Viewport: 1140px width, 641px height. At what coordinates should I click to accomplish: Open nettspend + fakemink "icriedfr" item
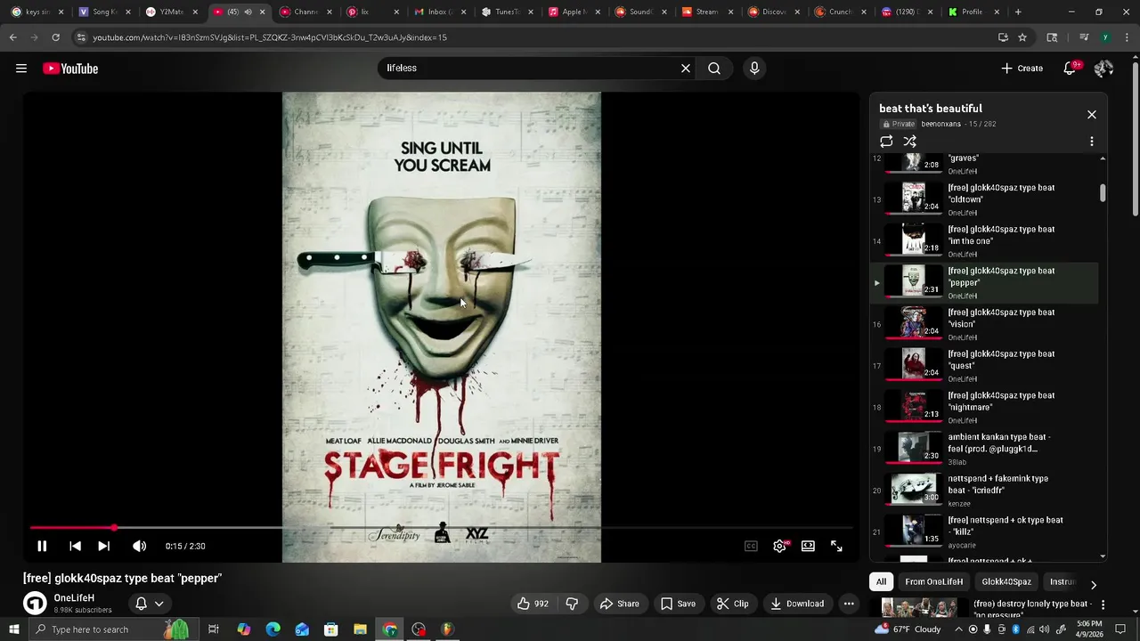coord(985,491)
